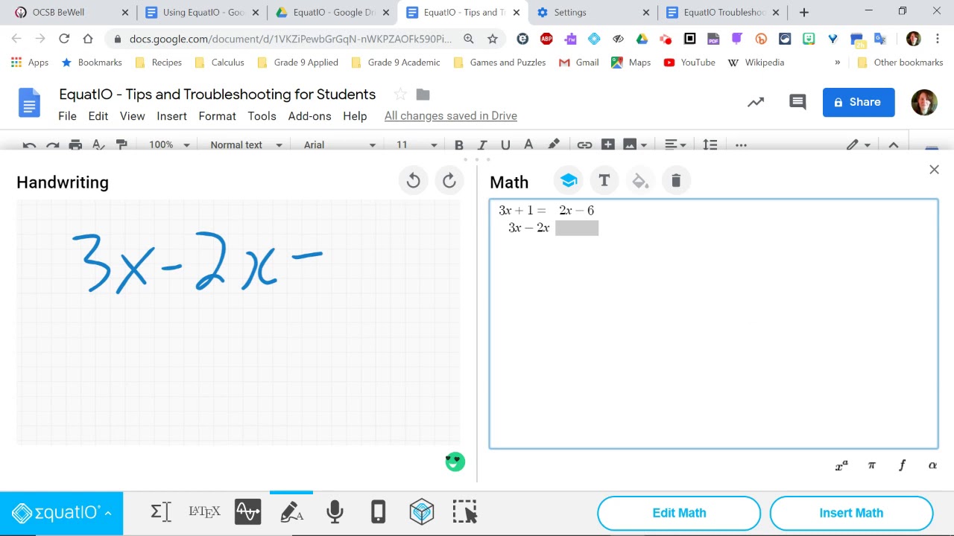Switch to OCSB BeWell browser tab
This screenshot has width=954, height=536.
(58, 12)
